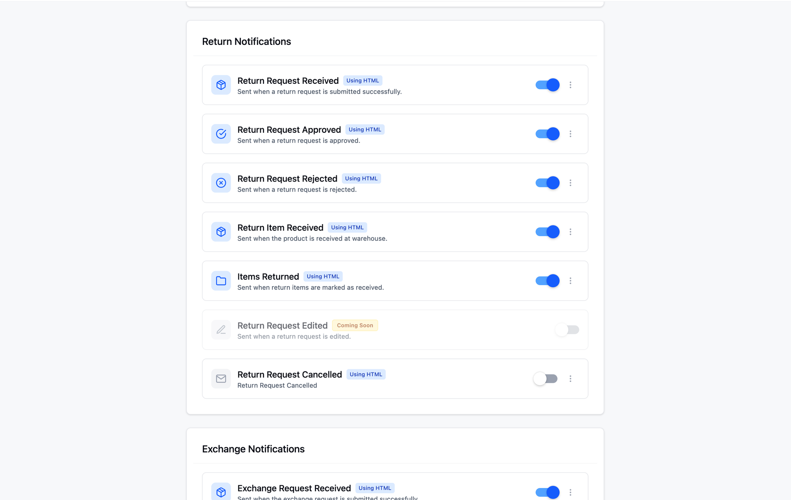Open options menu for Return Request Approved
Screen dimensions: 791x500
click(571, 134)
